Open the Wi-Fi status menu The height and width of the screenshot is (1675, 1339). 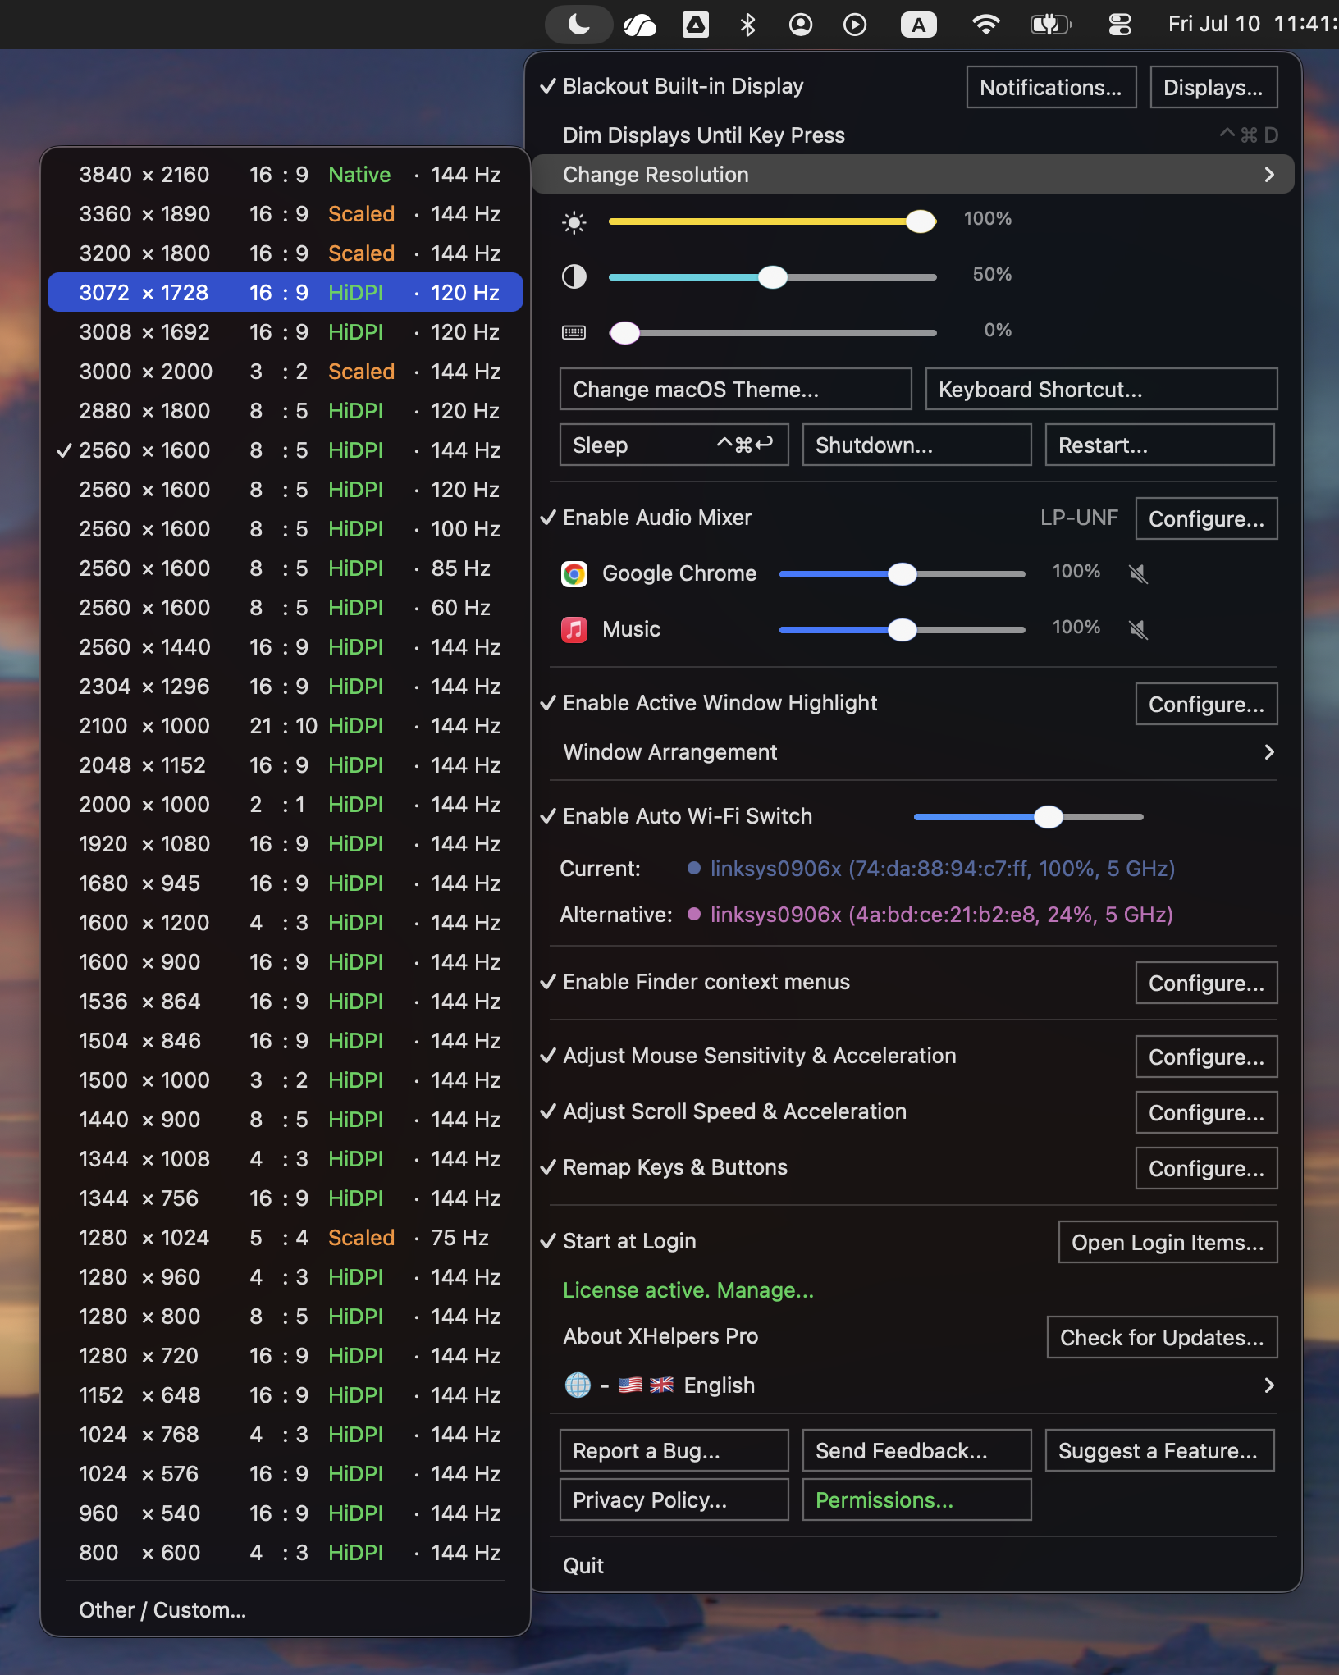coord(985,25)
